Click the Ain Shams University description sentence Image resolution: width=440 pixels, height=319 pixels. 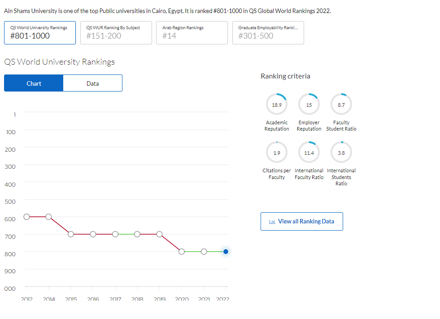click(x=168, y=11)
